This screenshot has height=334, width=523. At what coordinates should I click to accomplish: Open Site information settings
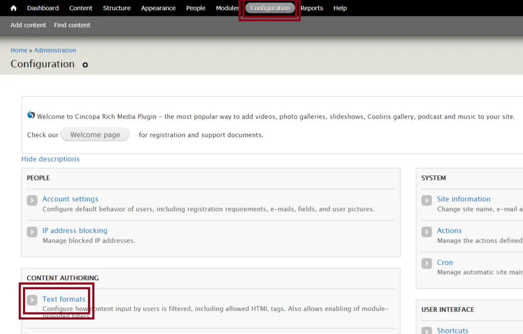tap(464, 199)
